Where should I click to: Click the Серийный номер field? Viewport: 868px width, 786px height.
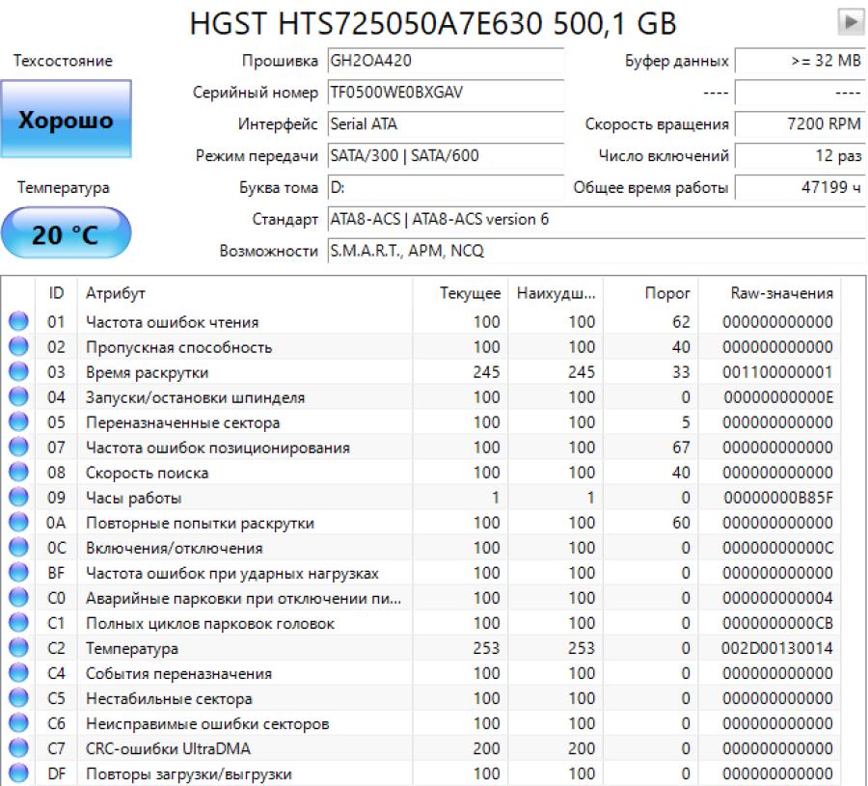[445, 94]
